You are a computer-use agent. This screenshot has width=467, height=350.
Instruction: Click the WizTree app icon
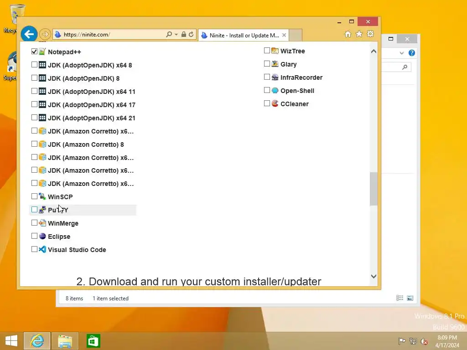tap(275, 51)
